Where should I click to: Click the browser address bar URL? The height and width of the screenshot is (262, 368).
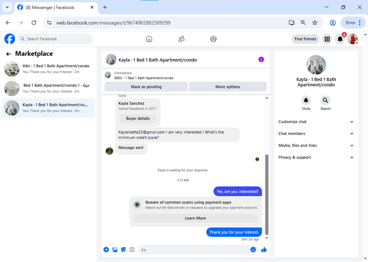click(113, 23)
